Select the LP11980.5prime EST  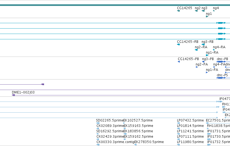click(178, 145)
